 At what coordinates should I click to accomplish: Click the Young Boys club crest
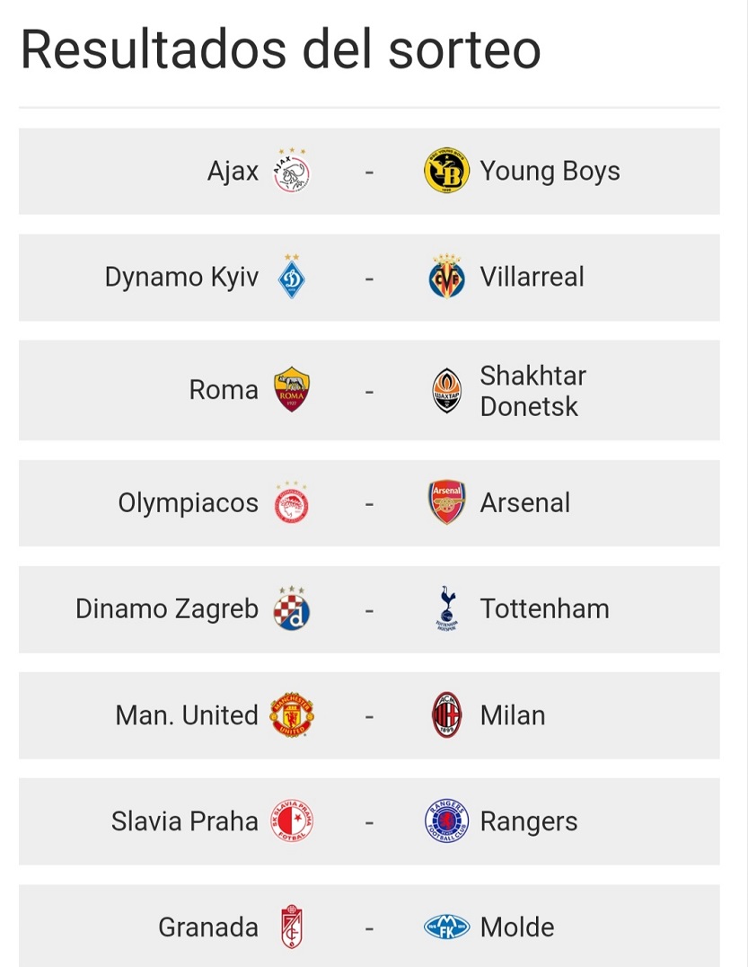coord(446,171)
